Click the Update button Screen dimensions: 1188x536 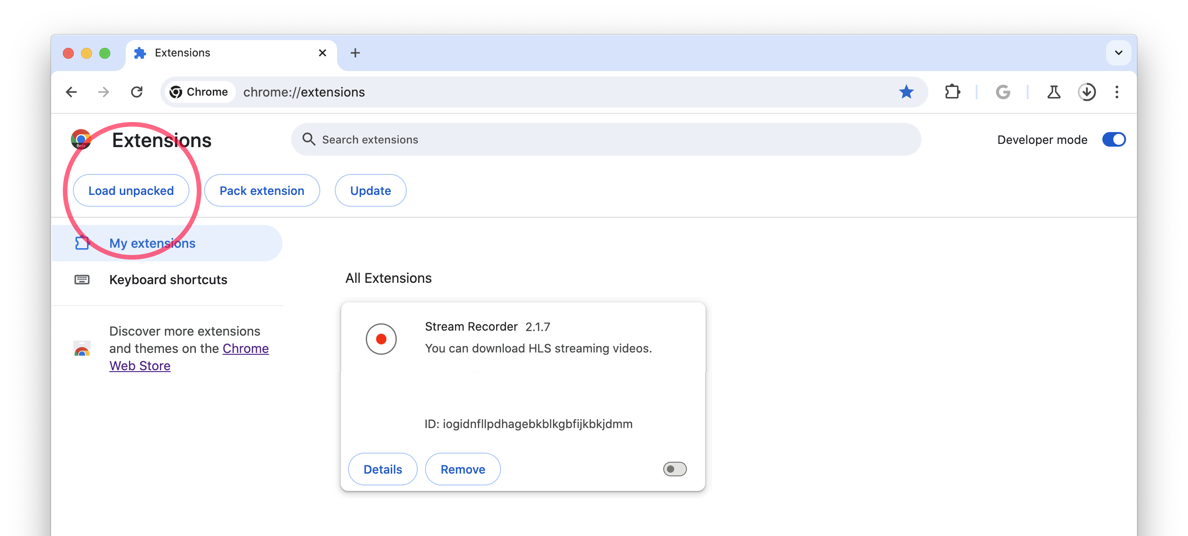[x=370, y=190]
